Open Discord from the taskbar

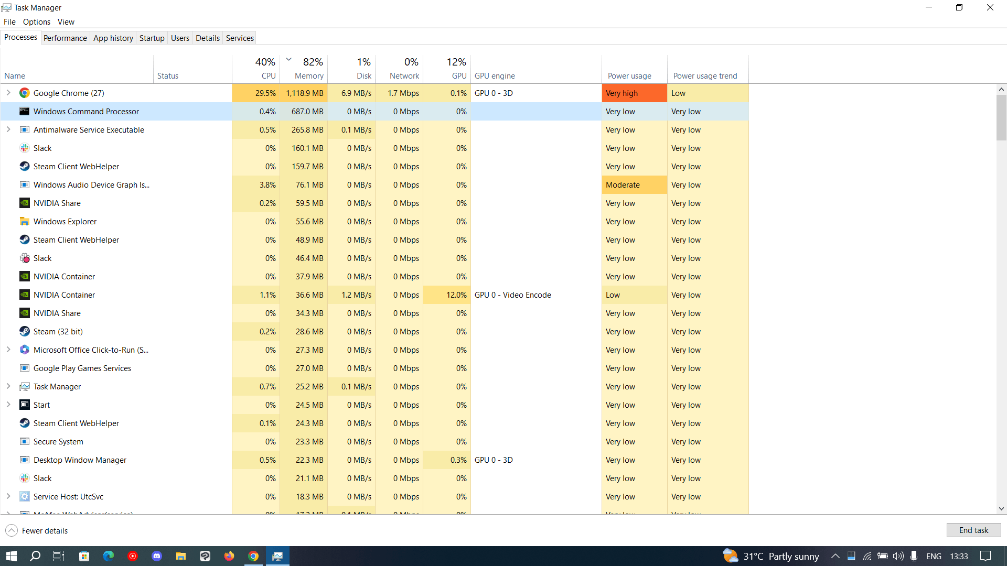[157, 556]
